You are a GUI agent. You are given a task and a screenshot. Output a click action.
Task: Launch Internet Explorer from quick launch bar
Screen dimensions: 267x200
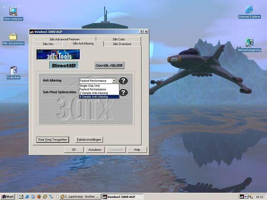tap(27, 197)
